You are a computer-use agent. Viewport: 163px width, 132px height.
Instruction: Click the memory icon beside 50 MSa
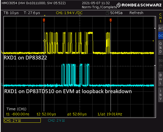107,13
